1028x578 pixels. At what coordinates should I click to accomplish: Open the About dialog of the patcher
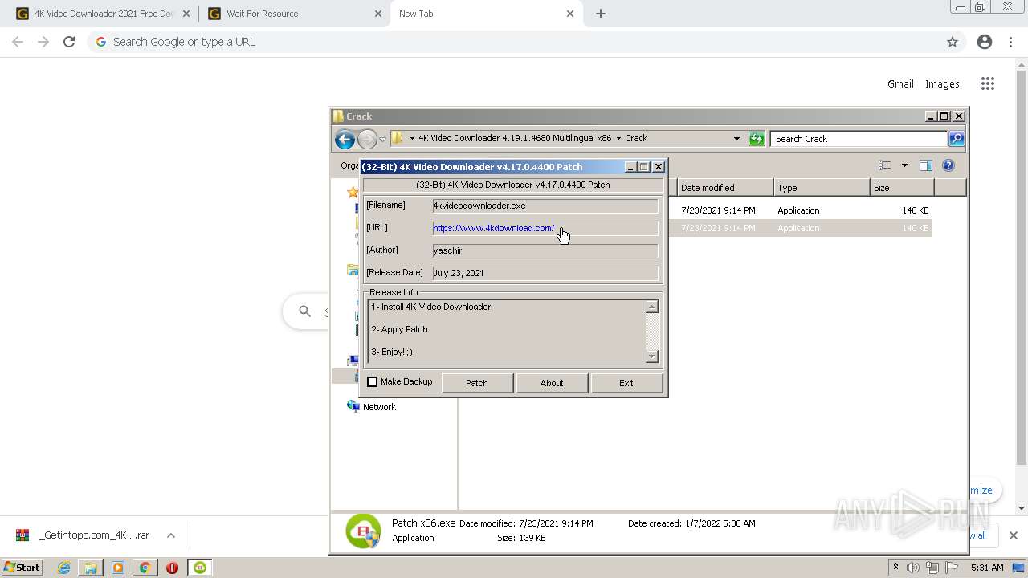(552, 383)
